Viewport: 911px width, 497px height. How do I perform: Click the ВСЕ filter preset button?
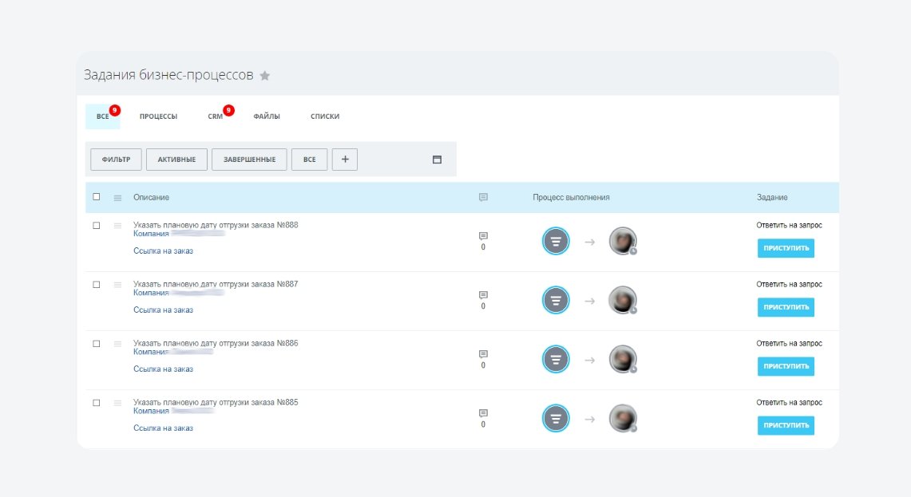pyautogui.click(x=310, y=159)
